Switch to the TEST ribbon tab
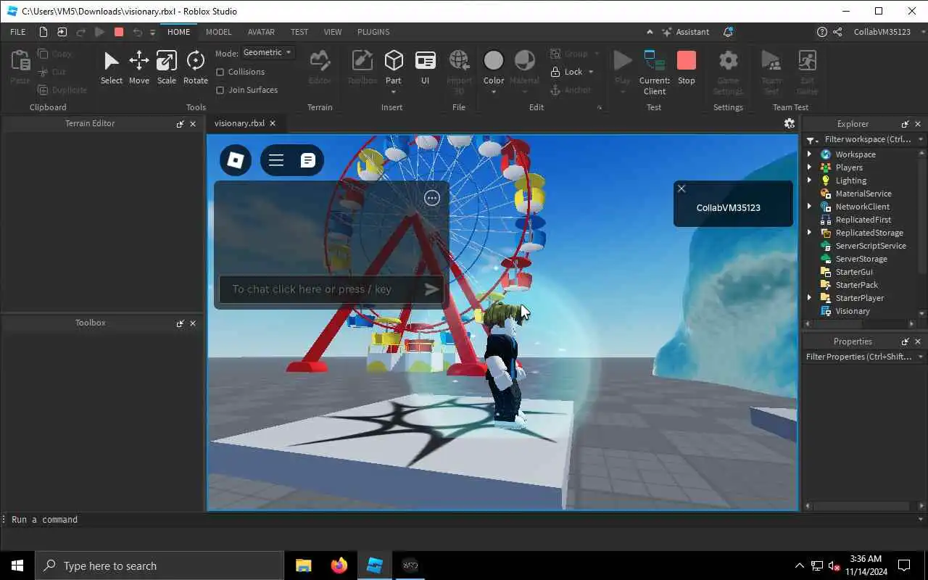The image size is (928, 580). coord(299,32)
